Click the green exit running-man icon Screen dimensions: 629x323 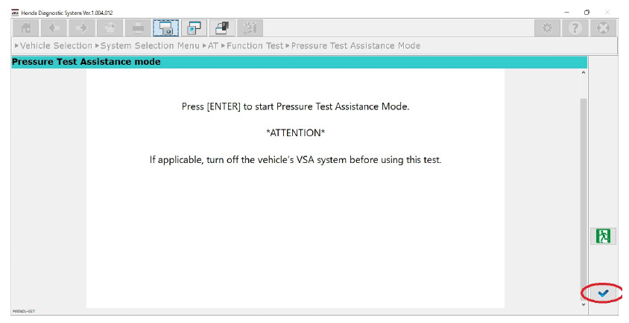(603, 236)
